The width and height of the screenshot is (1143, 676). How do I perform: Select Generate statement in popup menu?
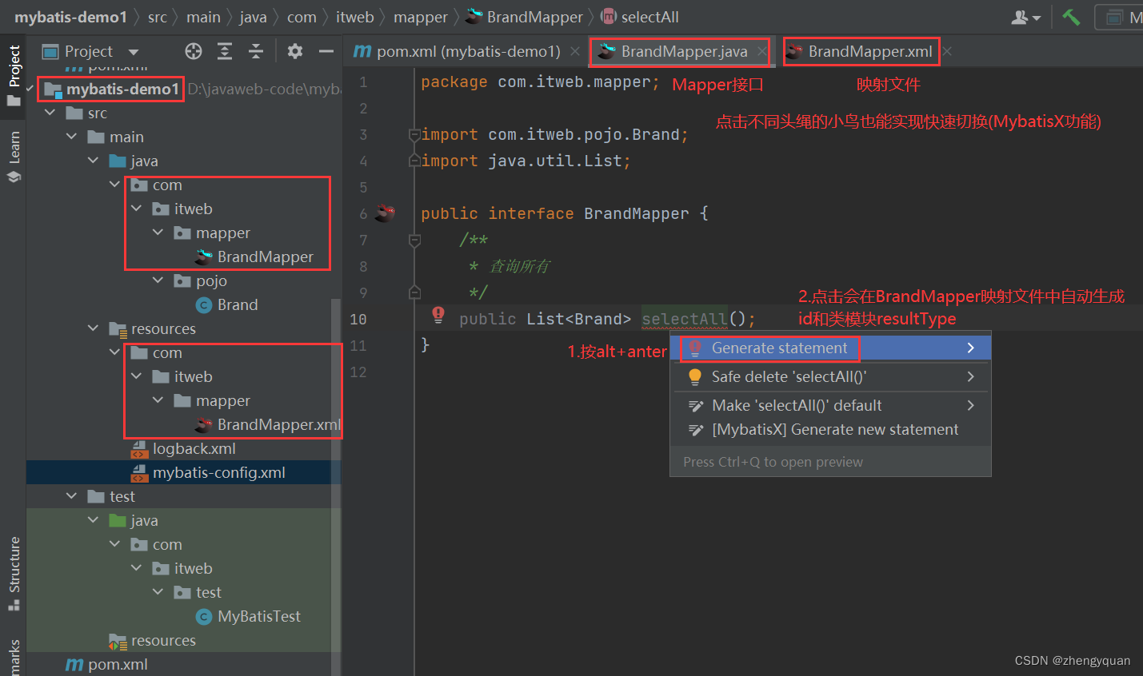tap(831, 348)
